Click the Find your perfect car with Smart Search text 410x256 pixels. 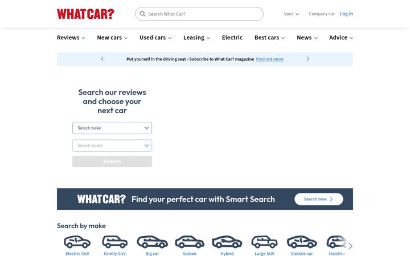click(203, 199)
